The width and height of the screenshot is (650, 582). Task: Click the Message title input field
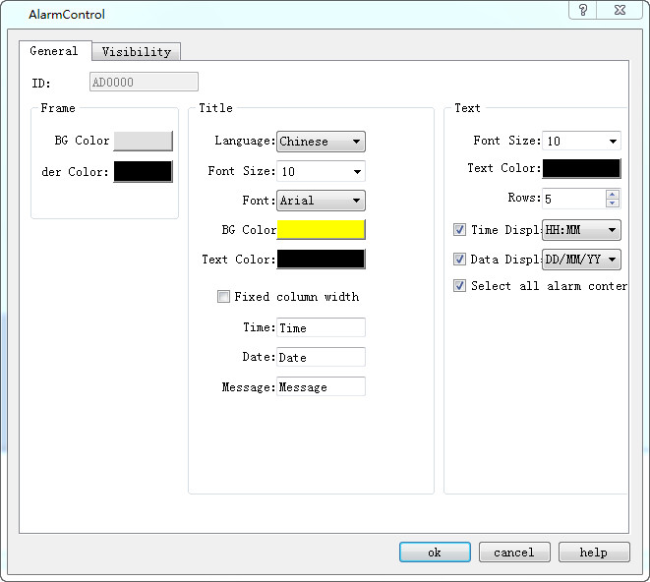(321, 386)
